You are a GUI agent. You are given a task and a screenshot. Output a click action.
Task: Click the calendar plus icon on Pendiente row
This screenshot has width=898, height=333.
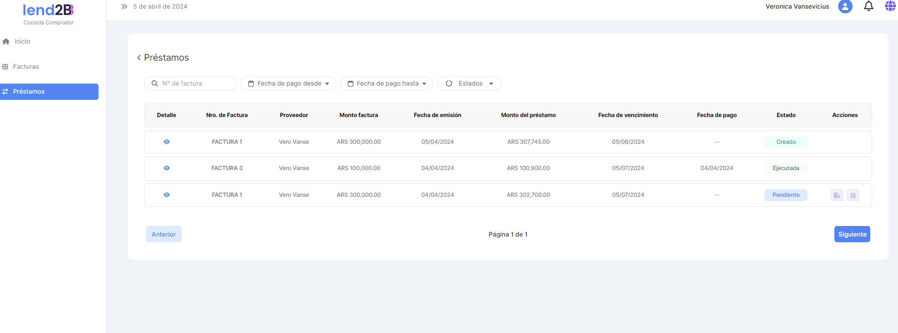click(x=853, y=195)
